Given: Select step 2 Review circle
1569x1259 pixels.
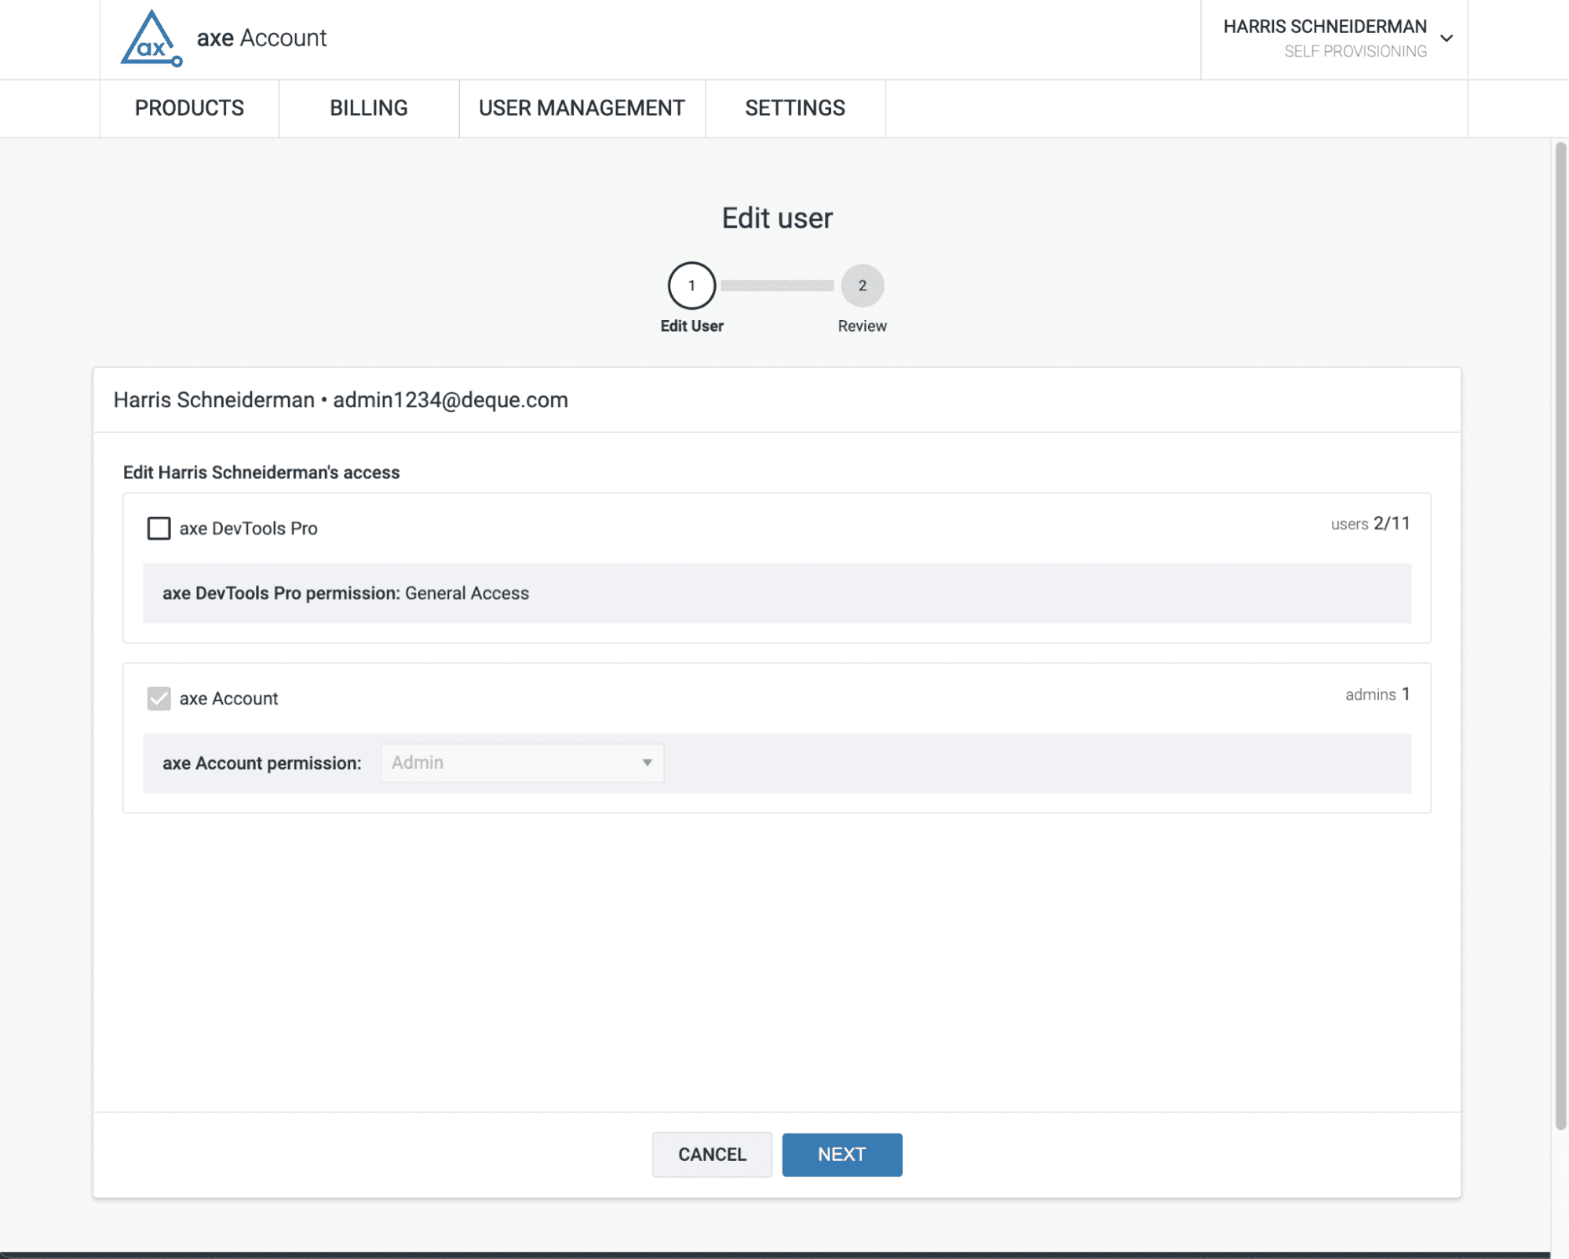Looking at the screenshot, I should (862, 286).
